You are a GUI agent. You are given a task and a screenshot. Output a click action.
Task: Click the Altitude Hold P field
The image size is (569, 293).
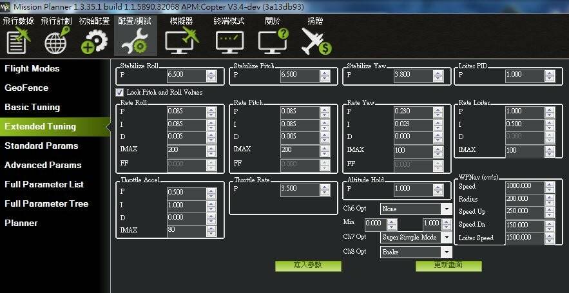tap(413, 190)
